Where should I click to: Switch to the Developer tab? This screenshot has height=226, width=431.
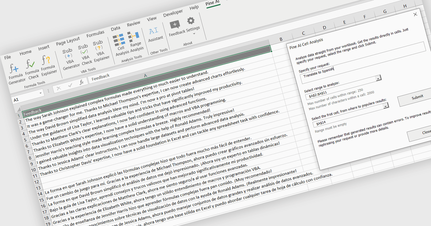(173, 14)
